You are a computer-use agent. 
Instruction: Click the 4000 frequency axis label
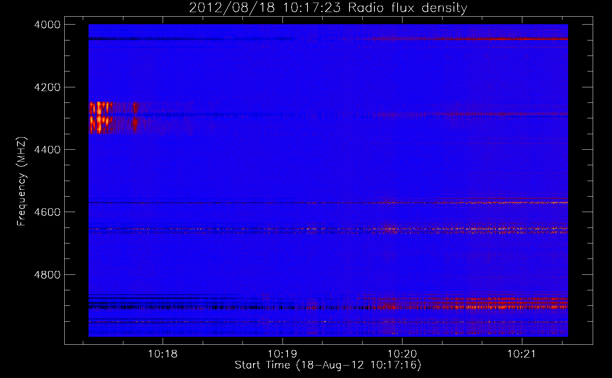pos(47,25)
